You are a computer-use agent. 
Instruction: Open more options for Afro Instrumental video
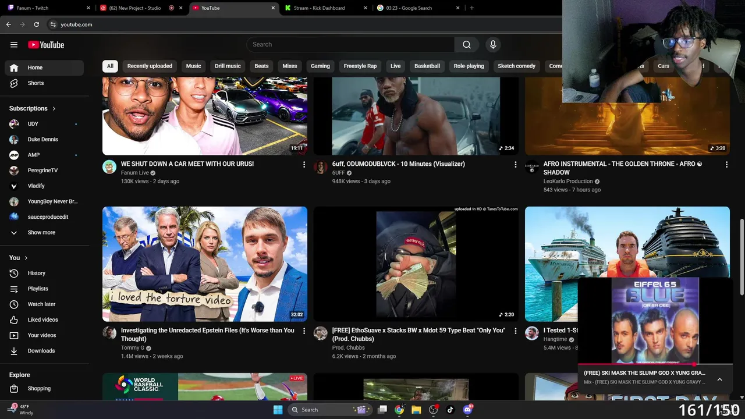coord(726,165)
